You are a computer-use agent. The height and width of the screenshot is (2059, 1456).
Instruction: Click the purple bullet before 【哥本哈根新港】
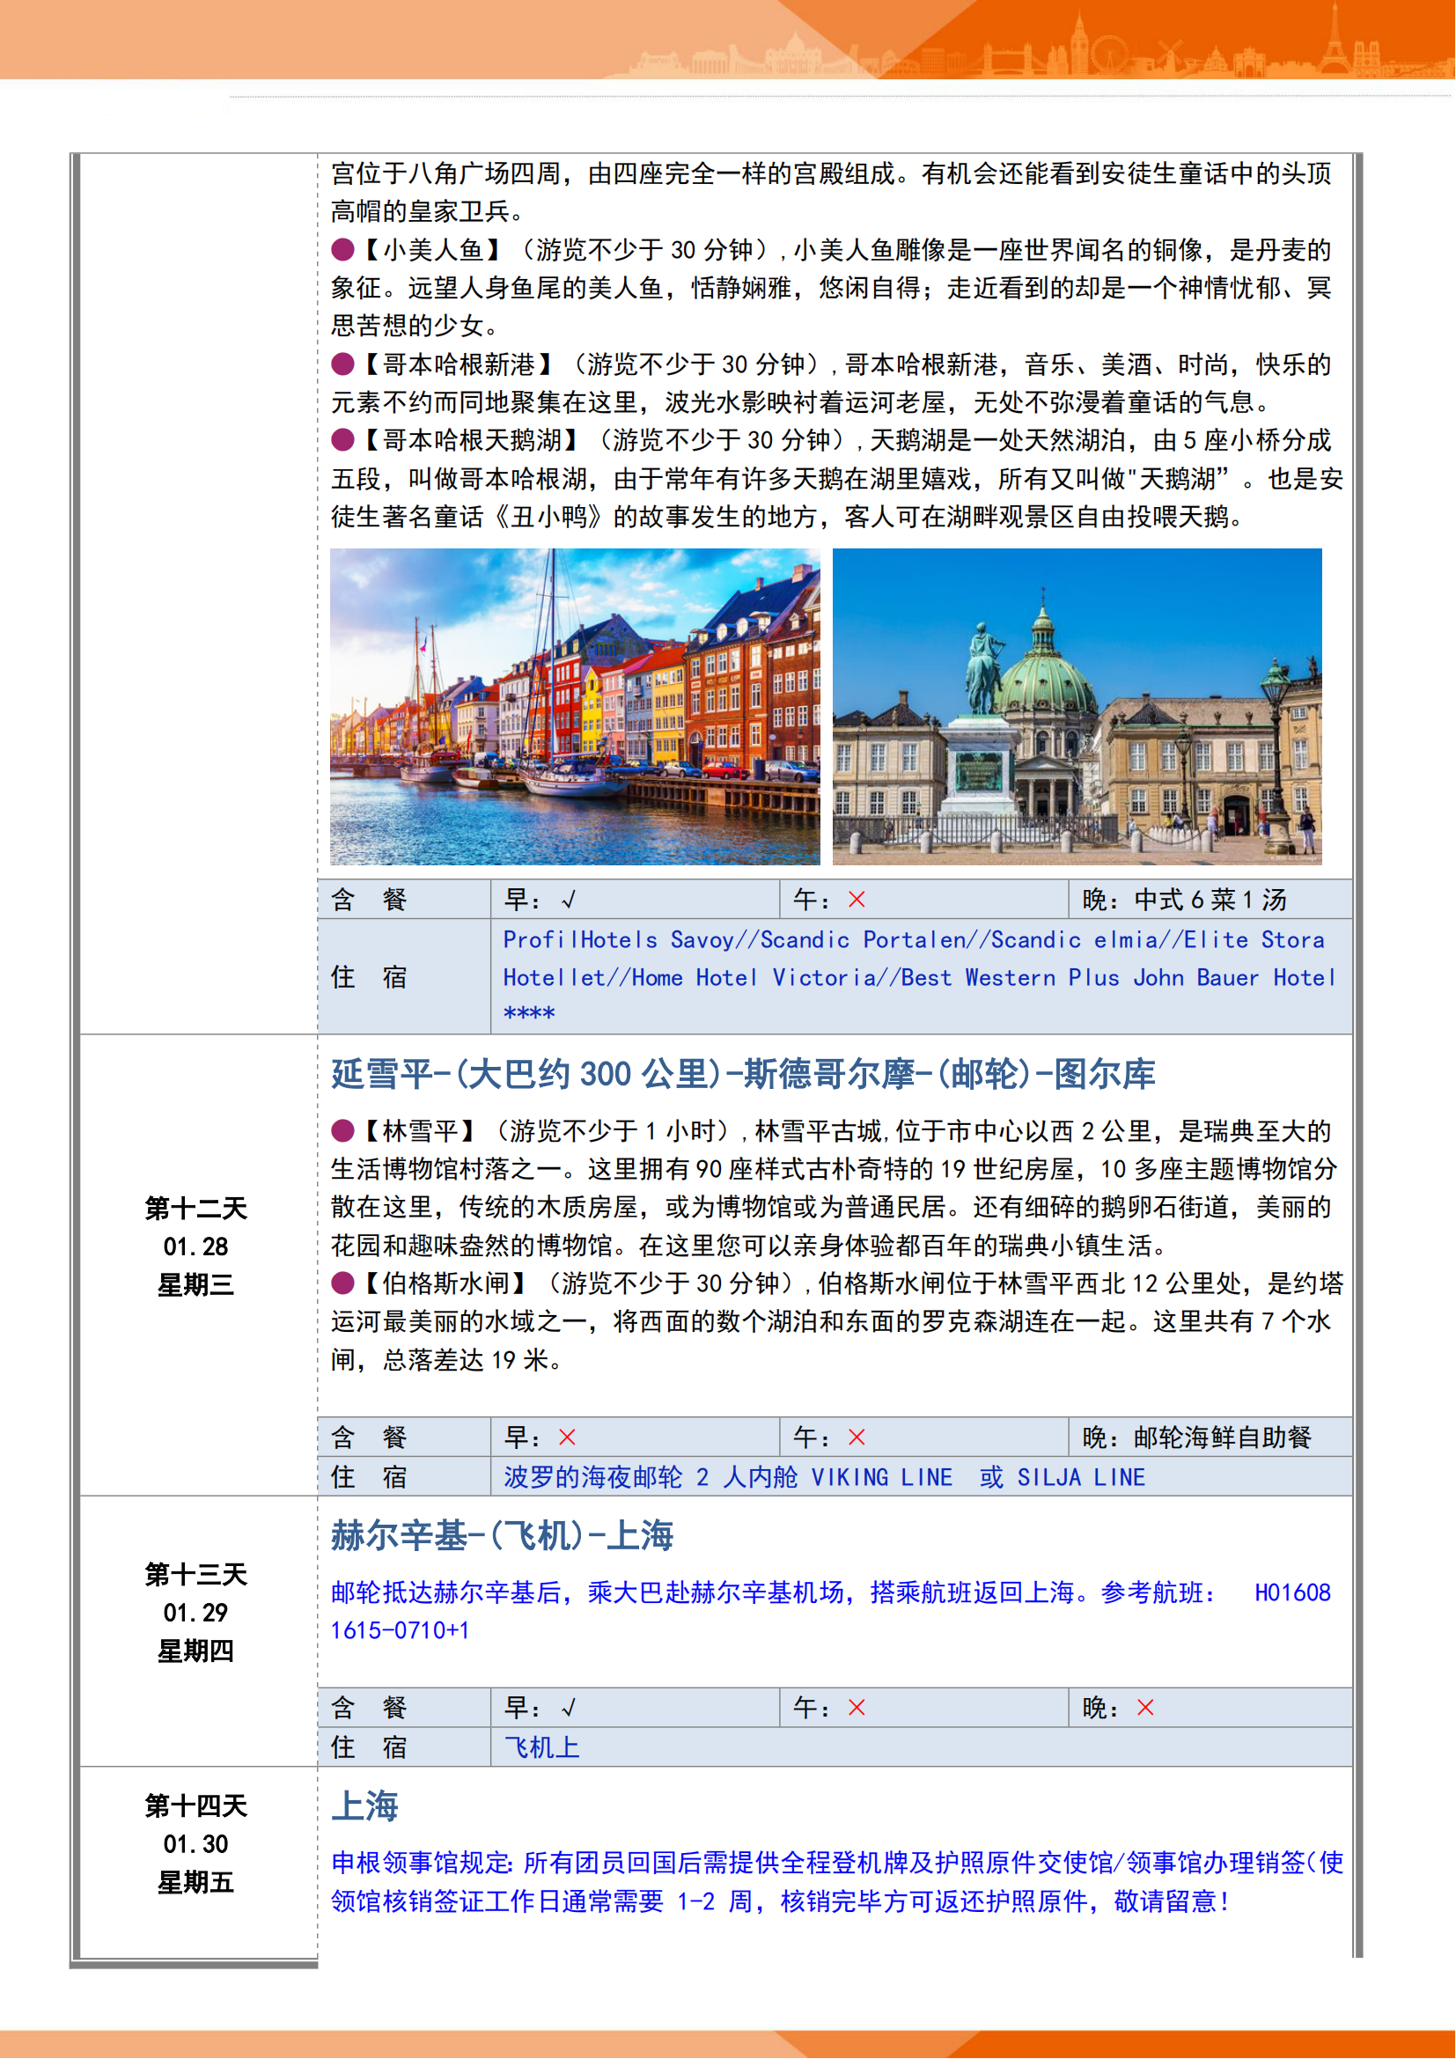(x=342, y=364)
